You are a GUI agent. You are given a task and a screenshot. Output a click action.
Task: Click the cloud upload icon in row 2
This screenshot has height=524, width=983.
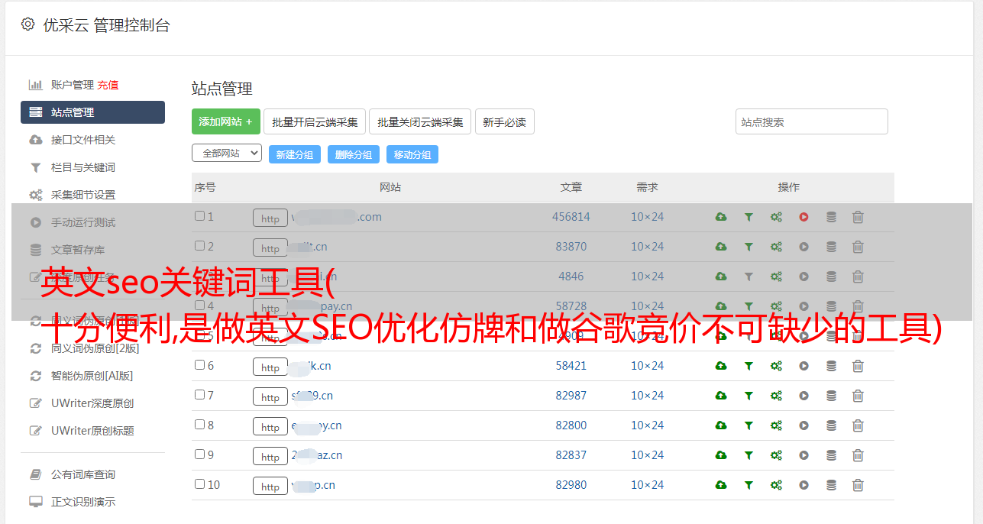[x=721, y=247]
